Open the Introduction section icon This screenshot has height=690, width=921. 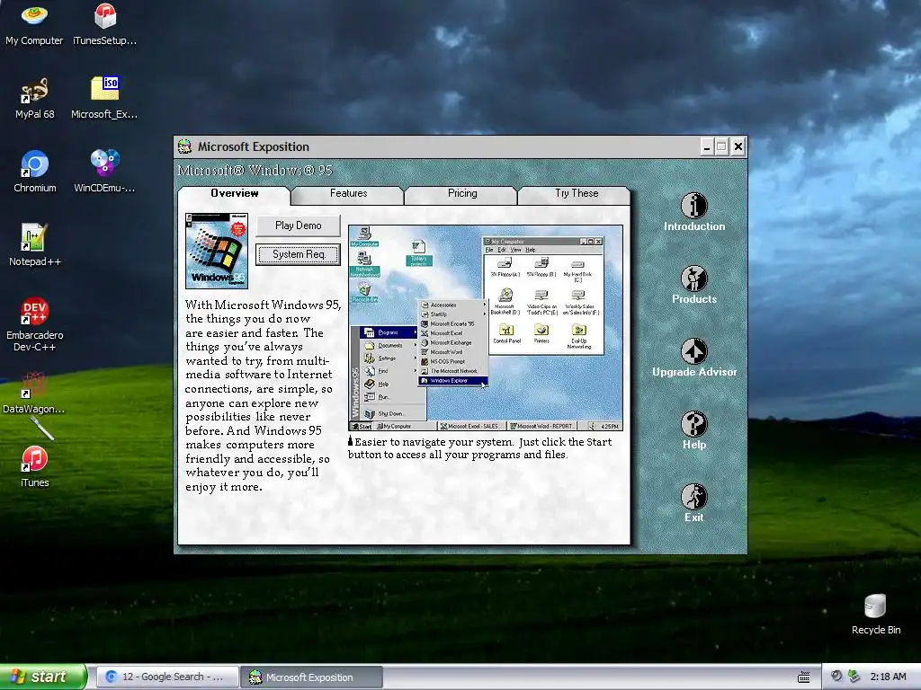coord(693,206)
